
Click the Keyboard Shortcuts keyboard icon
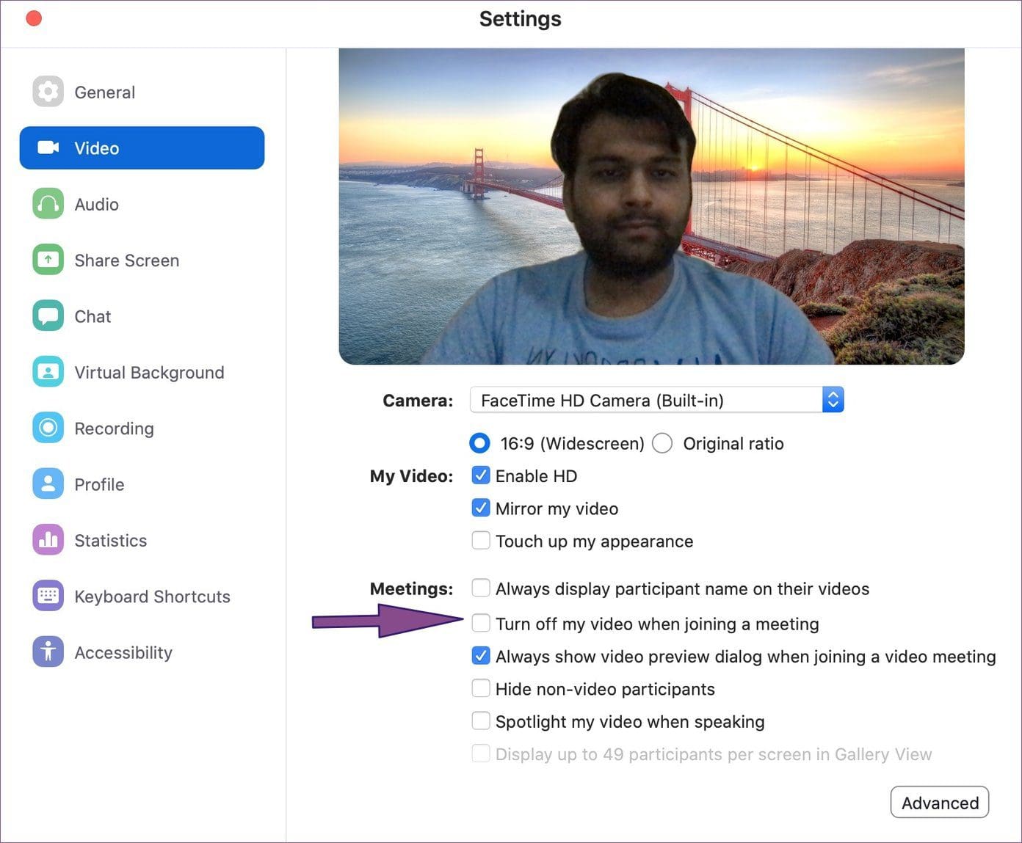(x=48, y=596)
